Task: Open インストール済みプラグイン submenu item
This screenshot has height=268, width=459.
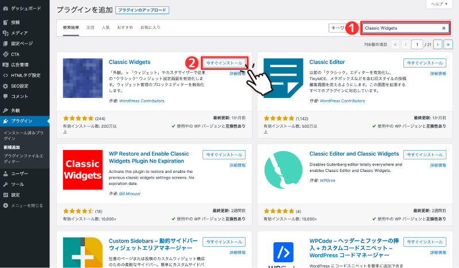Action: 24,136
